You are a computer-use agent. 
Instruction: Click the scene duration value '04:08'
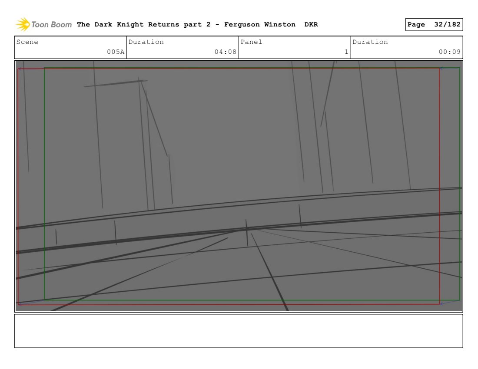tap(225, 52)
